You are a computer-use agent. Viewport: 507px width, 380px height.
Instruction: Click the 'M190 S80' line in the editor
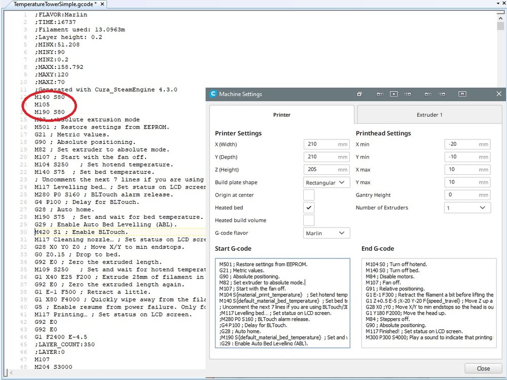[x=50, y=112]
